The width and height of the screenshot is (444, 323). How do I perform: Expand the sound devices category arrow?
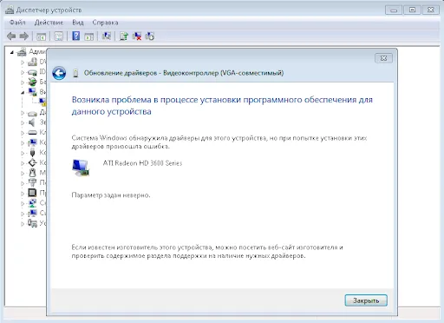coord(23,122)
